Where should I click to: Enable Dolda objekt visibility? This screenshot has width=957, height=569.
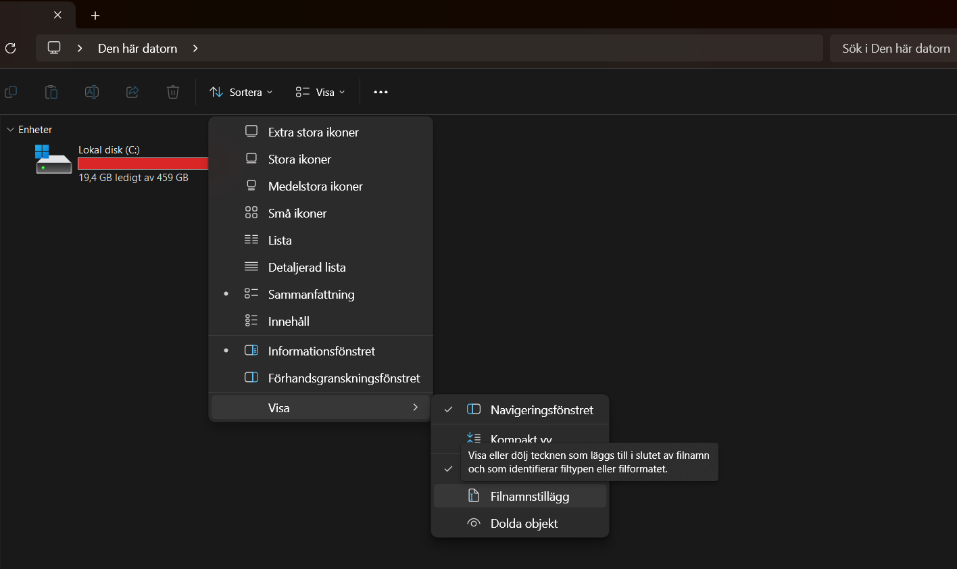(x=524, y=523)
